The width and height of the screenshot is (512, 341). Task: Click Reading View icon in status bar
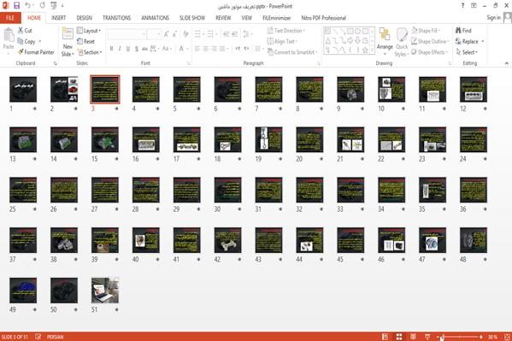[413, 337]
